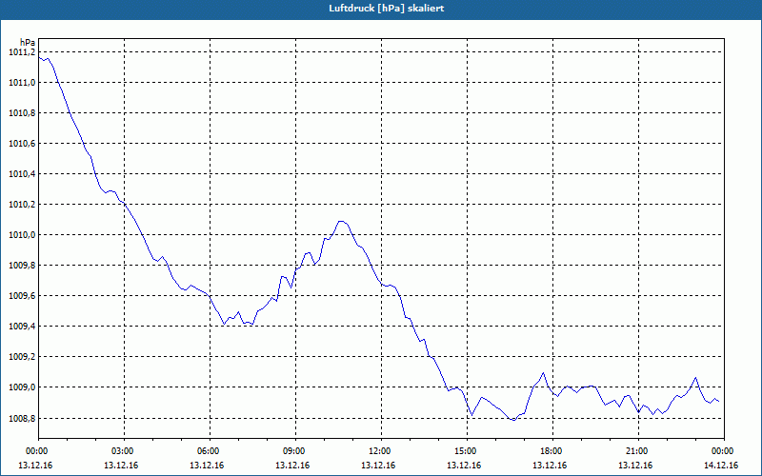The height and width of the screenshot is (476, 762).
Task: Select the 1009,6 y-axis value
Action: pyautogui.click(x=22, y=296)
